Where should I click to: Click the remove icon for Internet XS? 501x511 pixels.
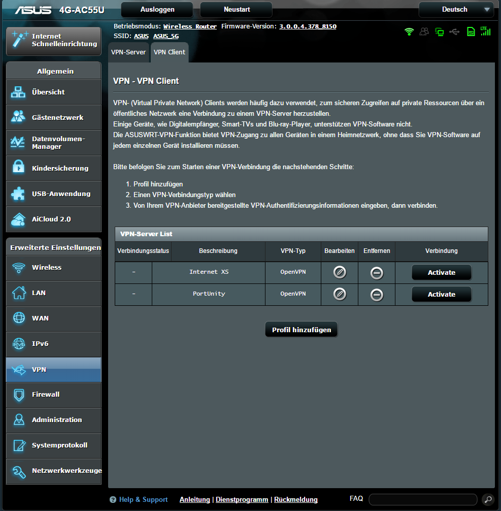pyautogui.click(x=377, y=273)
